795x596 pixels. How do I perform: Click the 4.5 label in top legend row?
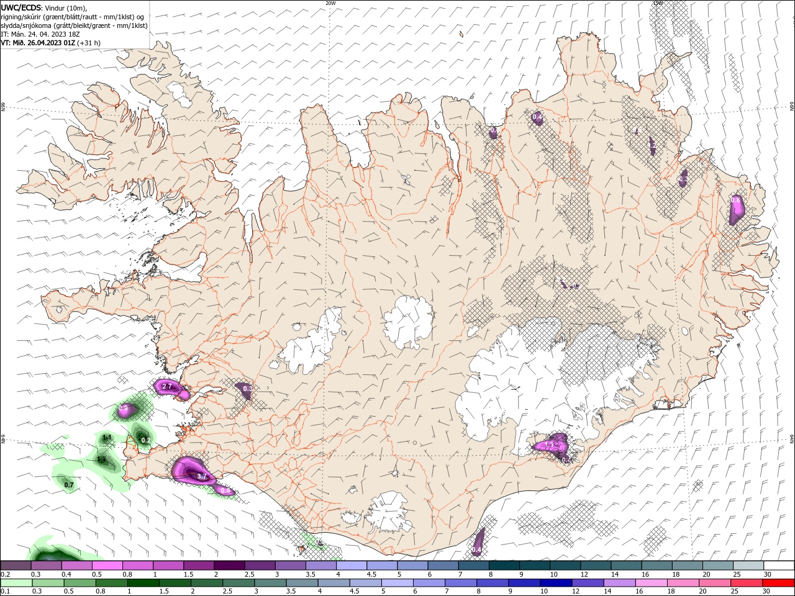371,574
